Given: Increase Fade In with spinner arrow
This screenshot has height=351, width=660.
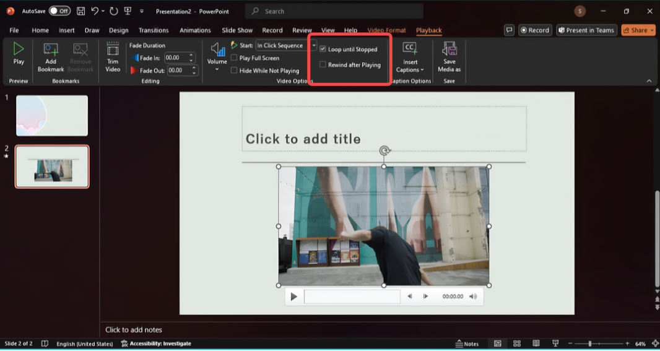Looking at the screenshot, I should tap(191, 55).
